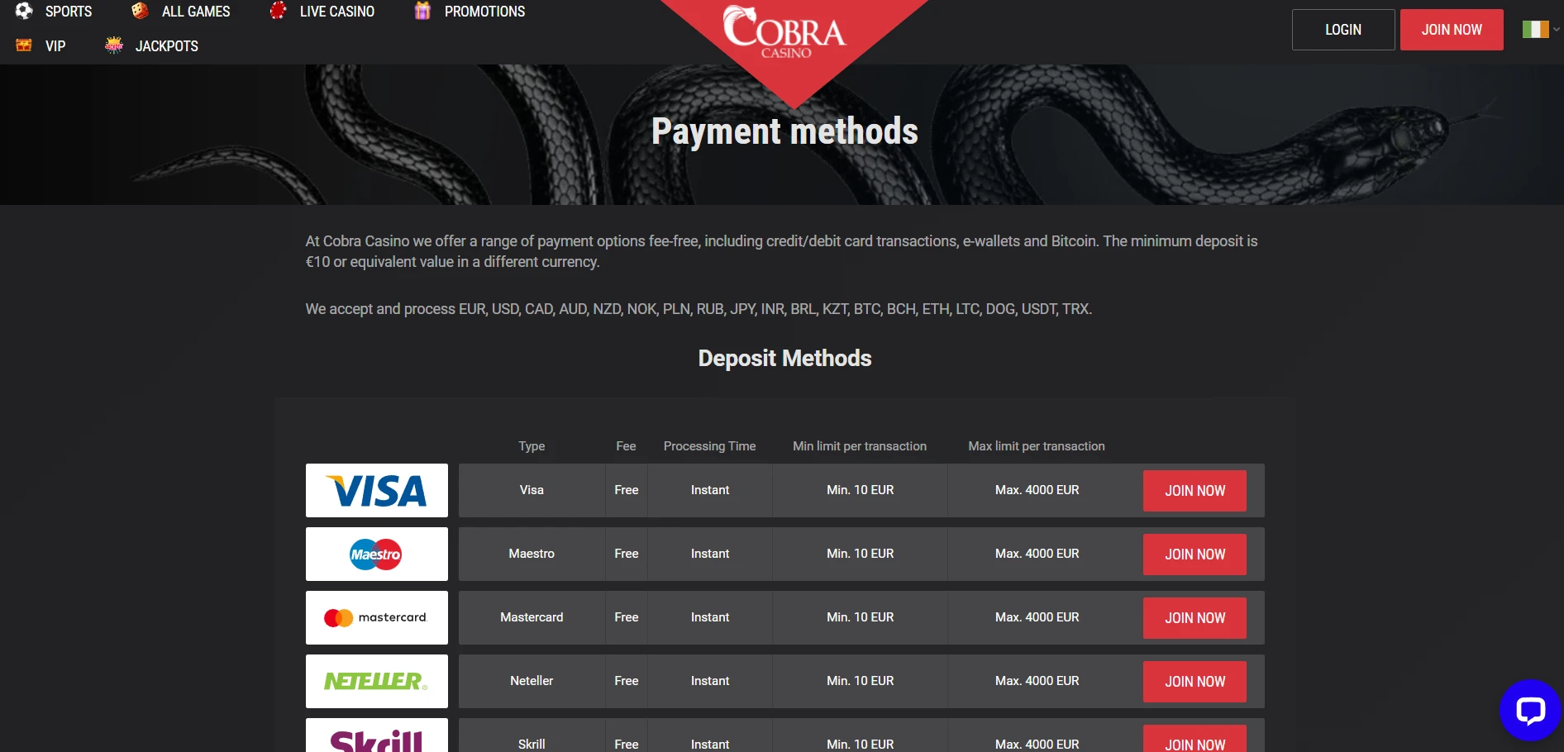
Task: Click Join Now in the Visa row
Action: (1194, 491)
